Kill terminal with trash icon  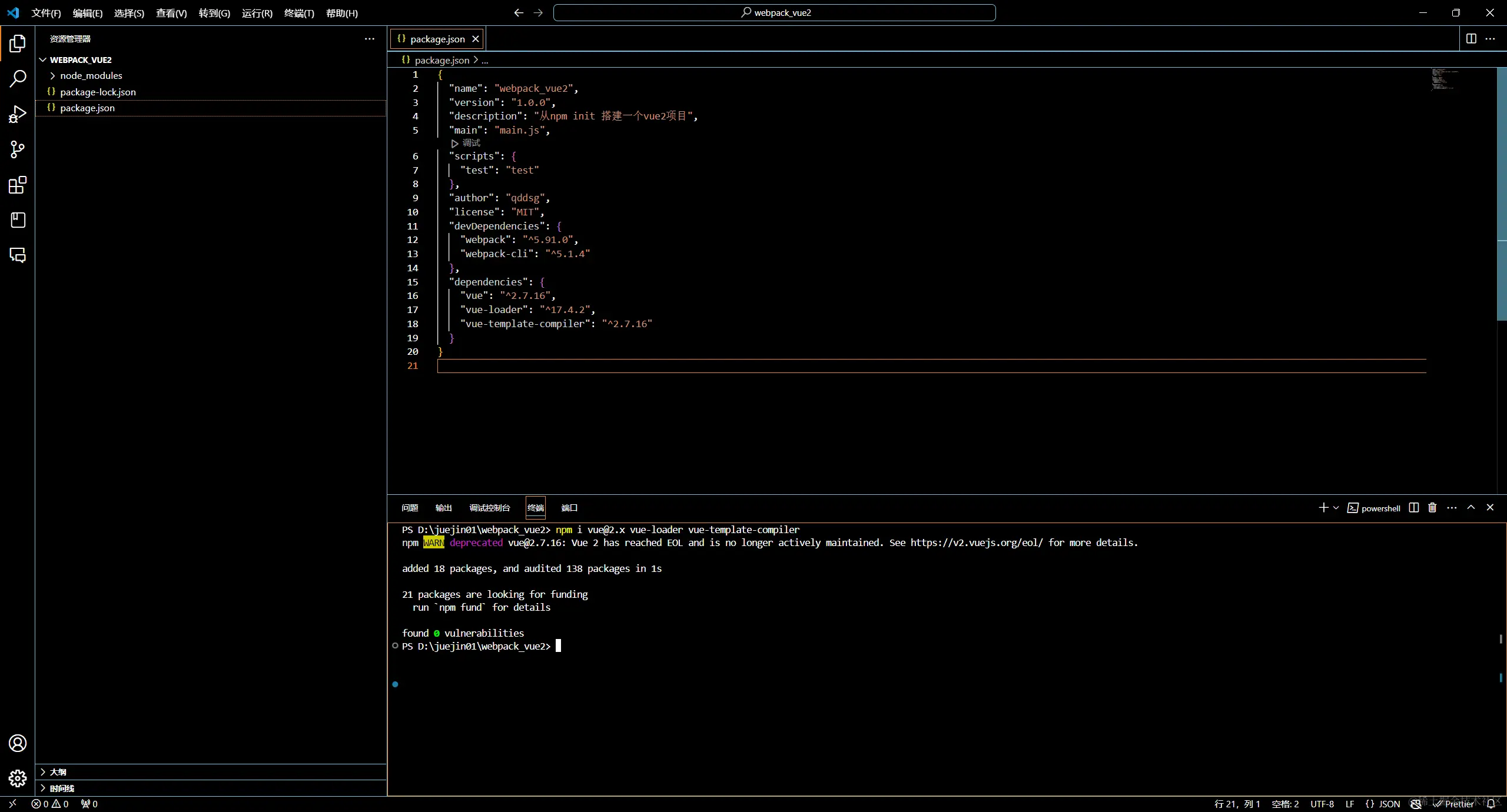(x=1432, y=508)
